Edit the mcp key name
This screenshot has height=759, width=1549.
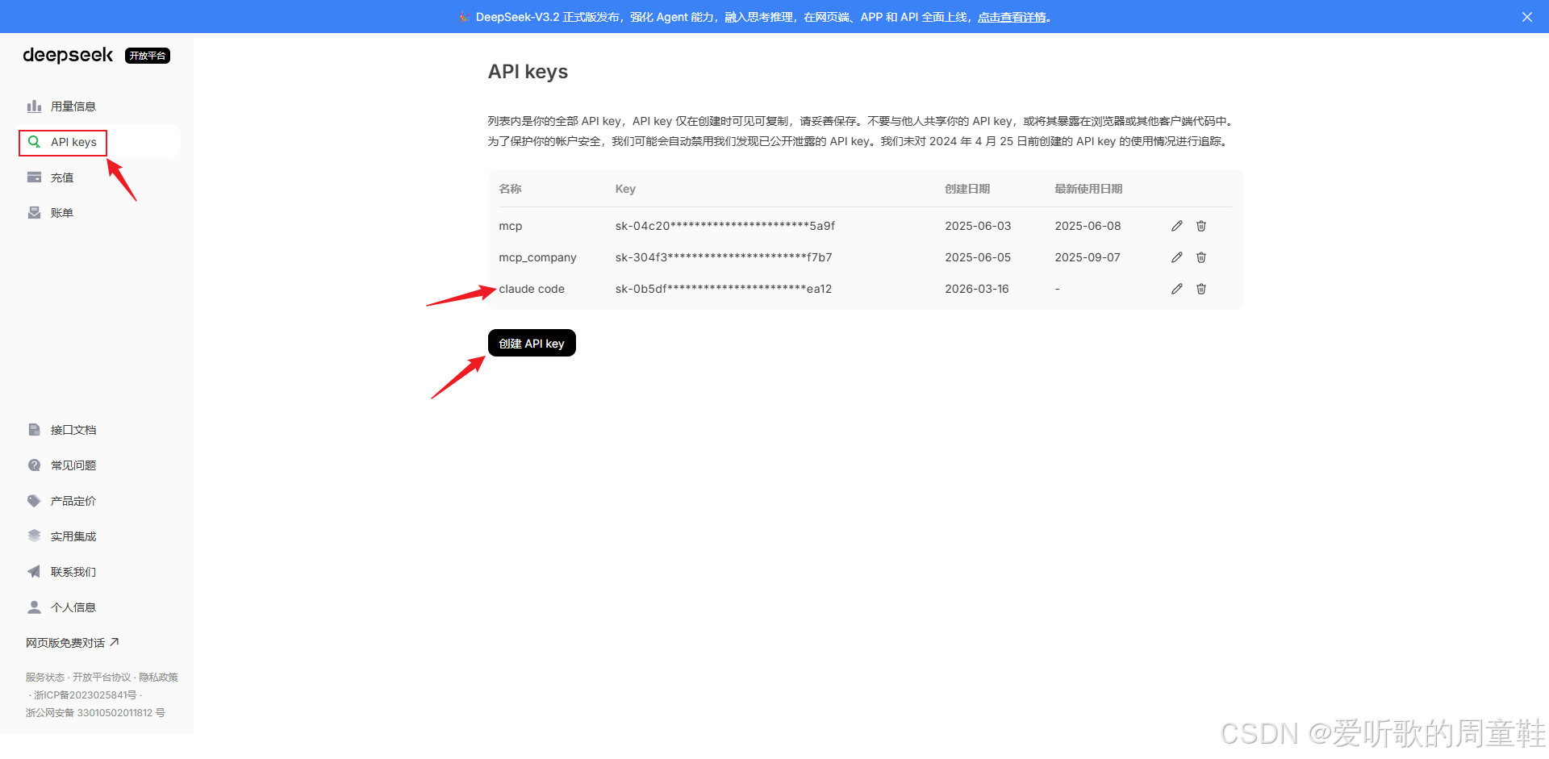(1177, 226)
